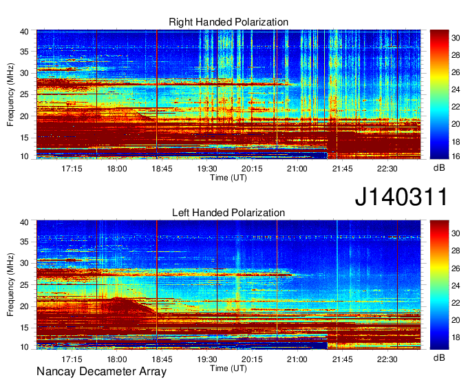Screen dimensions: 468x380
Task: Click the 40 MHz tick of the top plot
Action: click(24, 32)
